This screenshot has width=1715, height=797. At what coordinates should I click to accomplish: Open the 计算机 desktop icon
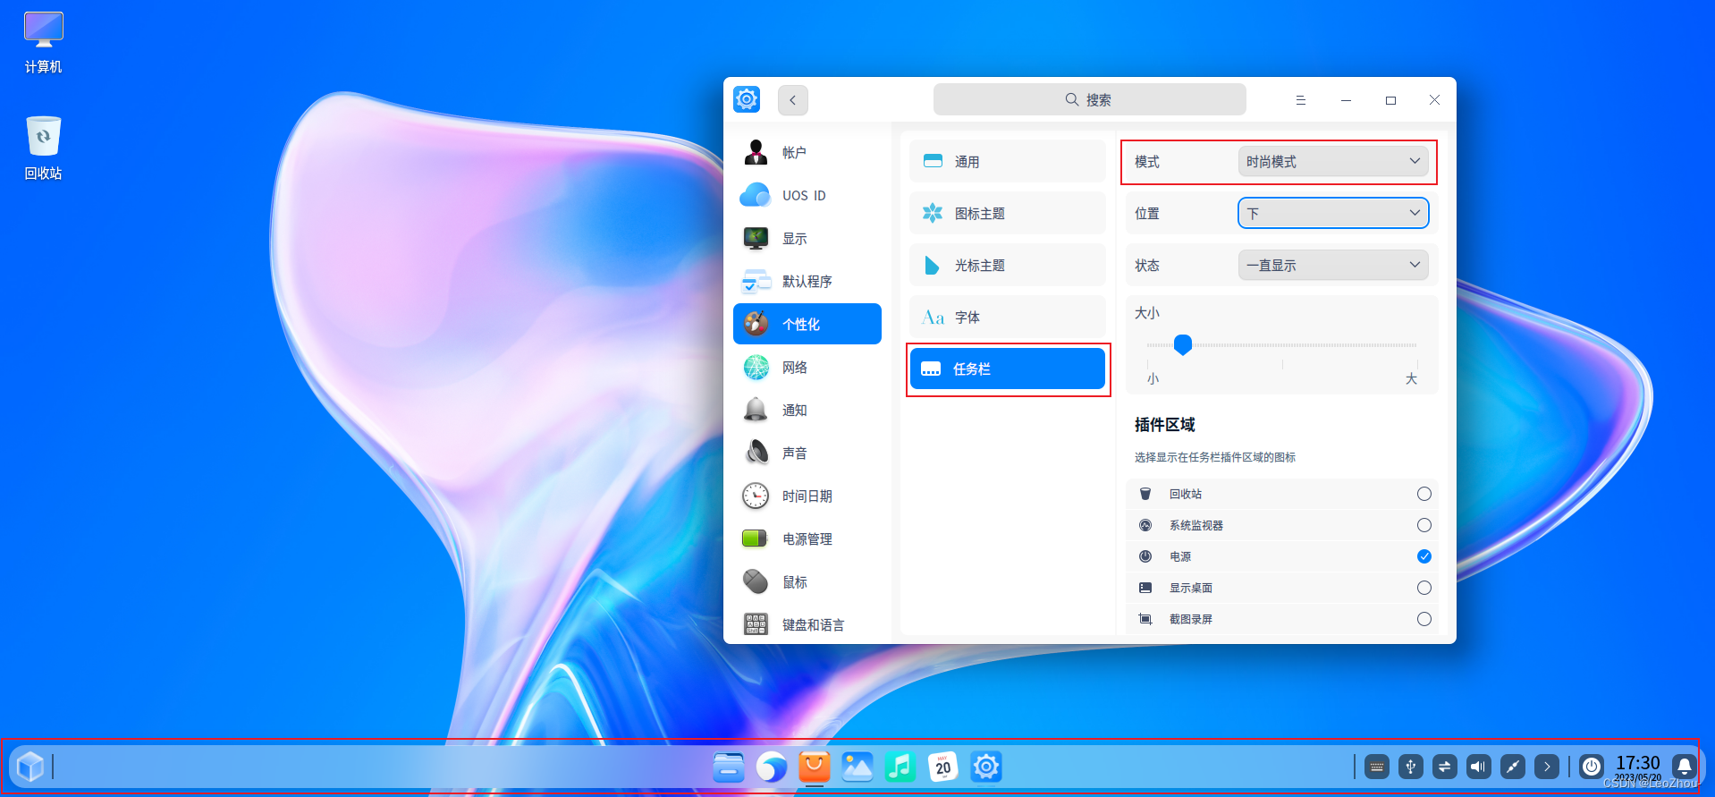(x=43, y=43)
